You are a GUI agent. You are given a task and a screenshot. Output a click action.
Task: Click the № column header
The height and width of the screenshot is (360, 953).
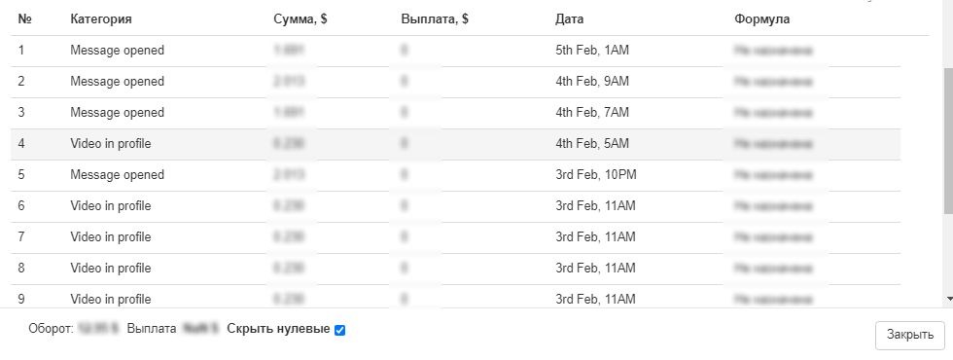(25, 18)
